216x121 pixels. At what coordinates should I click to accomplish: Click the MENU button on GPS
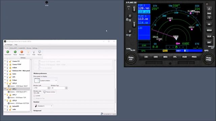tap(209, 30)
